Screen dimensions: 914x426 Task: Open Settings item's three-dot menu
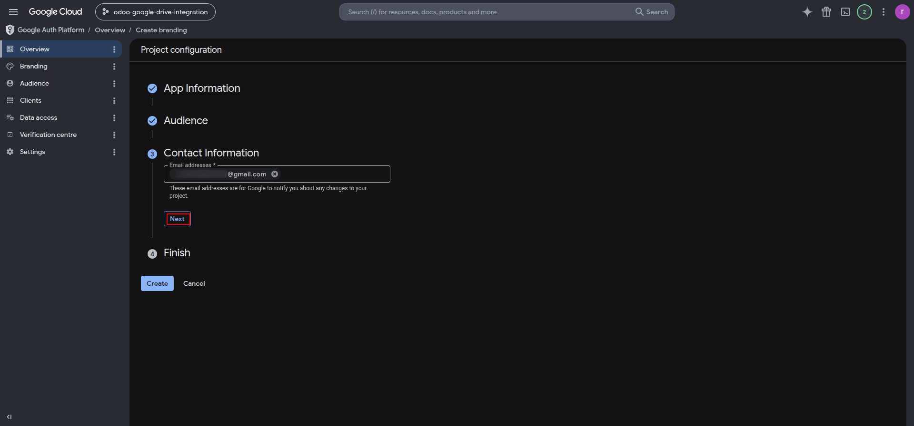pyautogui.click(x=114, y=152)
